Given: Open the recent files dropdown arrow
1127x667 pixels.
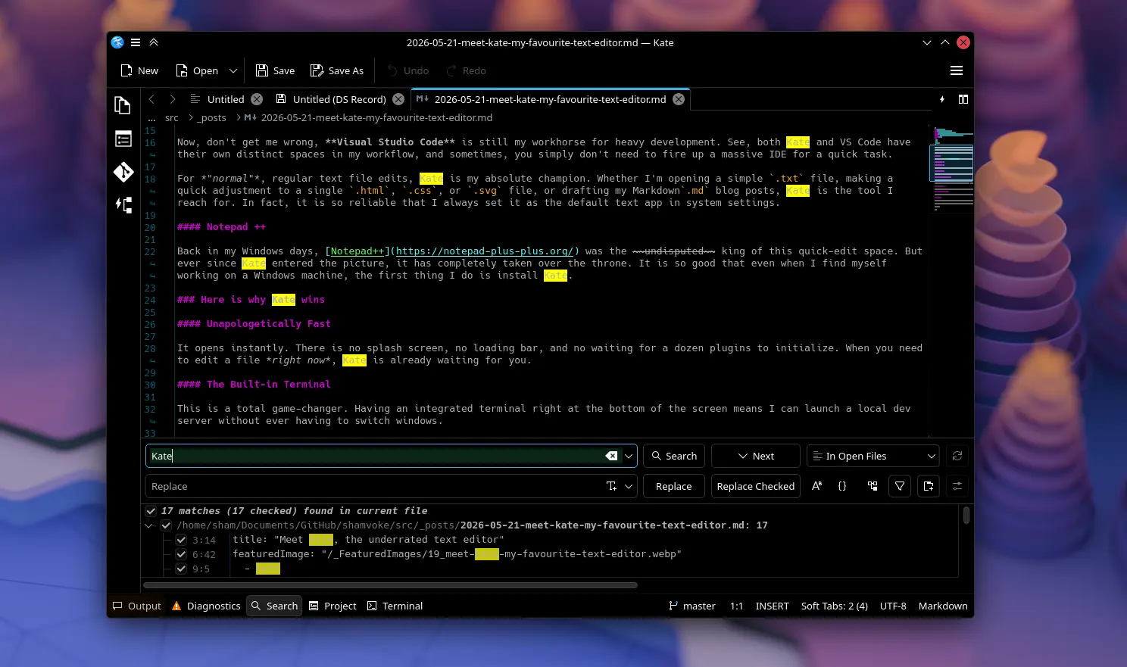Looking at the screenshot, I should pyautogui.click(x=233, y=70).
